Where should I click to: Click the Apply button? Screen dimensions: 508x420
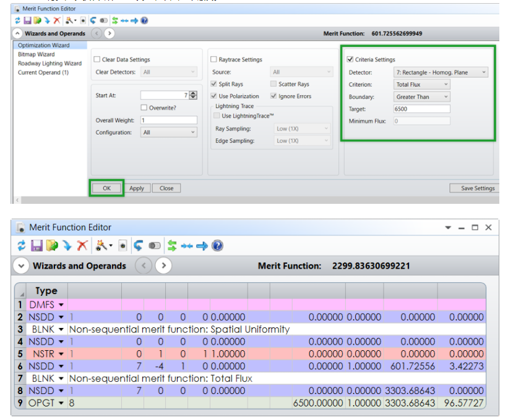[137, 188]
